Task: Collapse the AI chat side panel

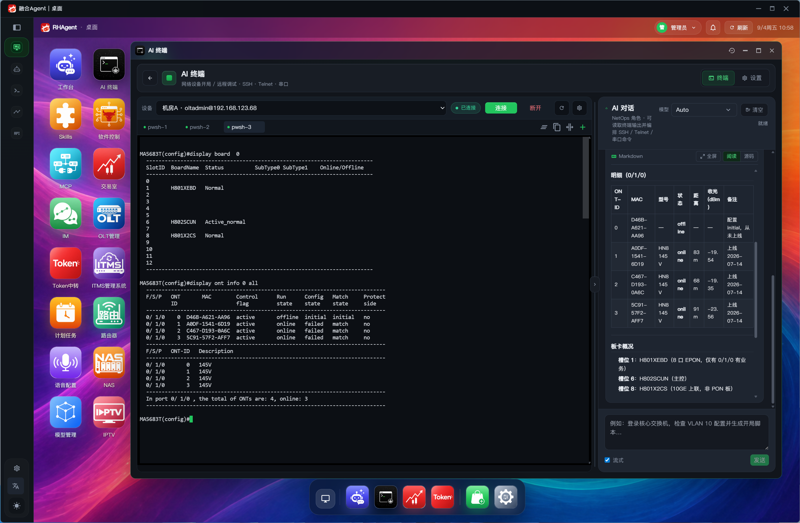Action: click(x=595, y=284)
